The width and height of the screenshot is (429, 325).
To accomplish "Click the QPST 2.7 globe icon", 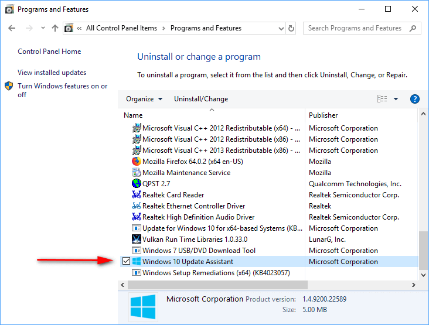I will (x=137, y=184).
